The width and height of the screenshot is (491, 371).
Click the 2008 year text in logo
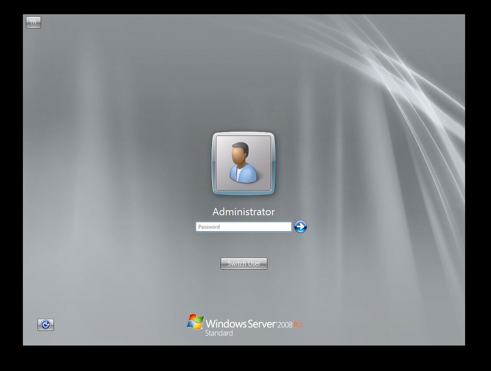pos(285,325)
